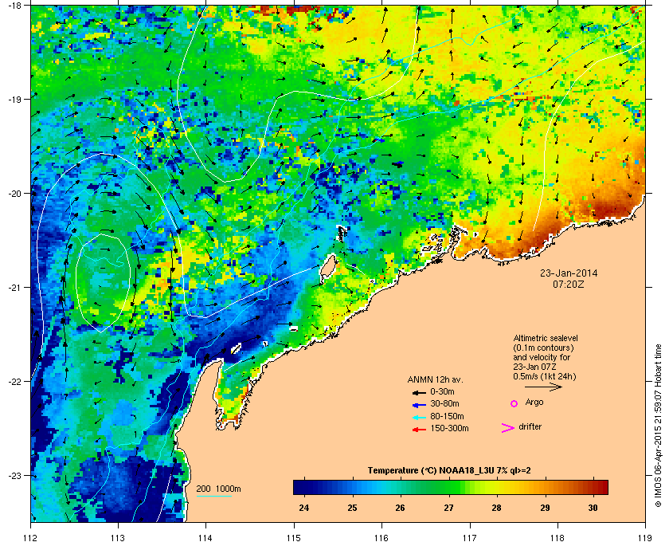Select the 07:20Z time label

[x=569, y=284]
